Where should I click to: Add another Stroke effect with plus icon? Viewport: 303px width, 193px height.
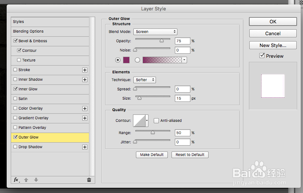pyautogui.click(x=85, y=70)
